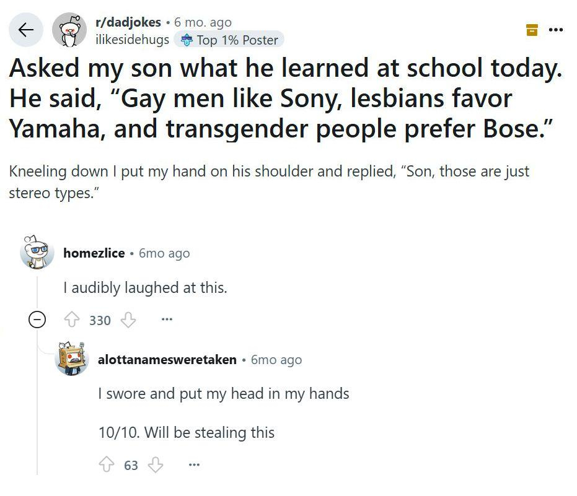Collapse the homezlice comment thread
The image size is (577, 496).
(37, 320)
